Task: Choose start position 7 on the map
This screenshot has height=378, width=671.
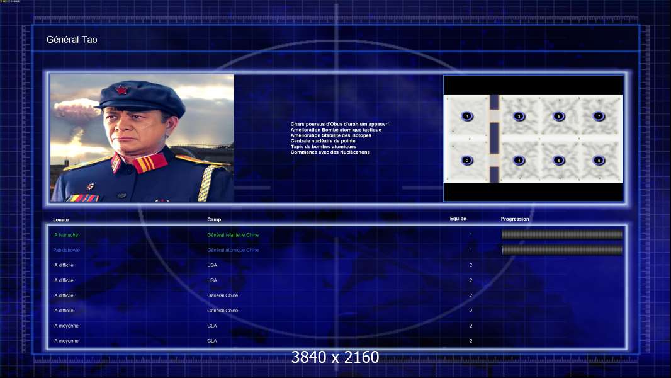Action: click(598, 116)
